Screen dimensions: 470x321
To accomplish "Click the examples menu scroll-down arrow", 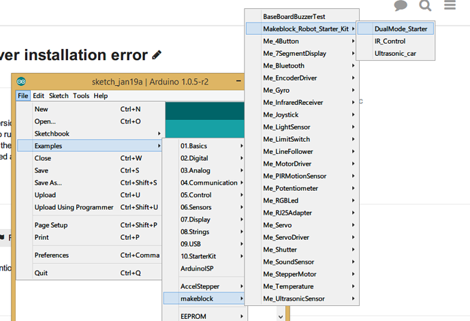I will click(281, 317).
